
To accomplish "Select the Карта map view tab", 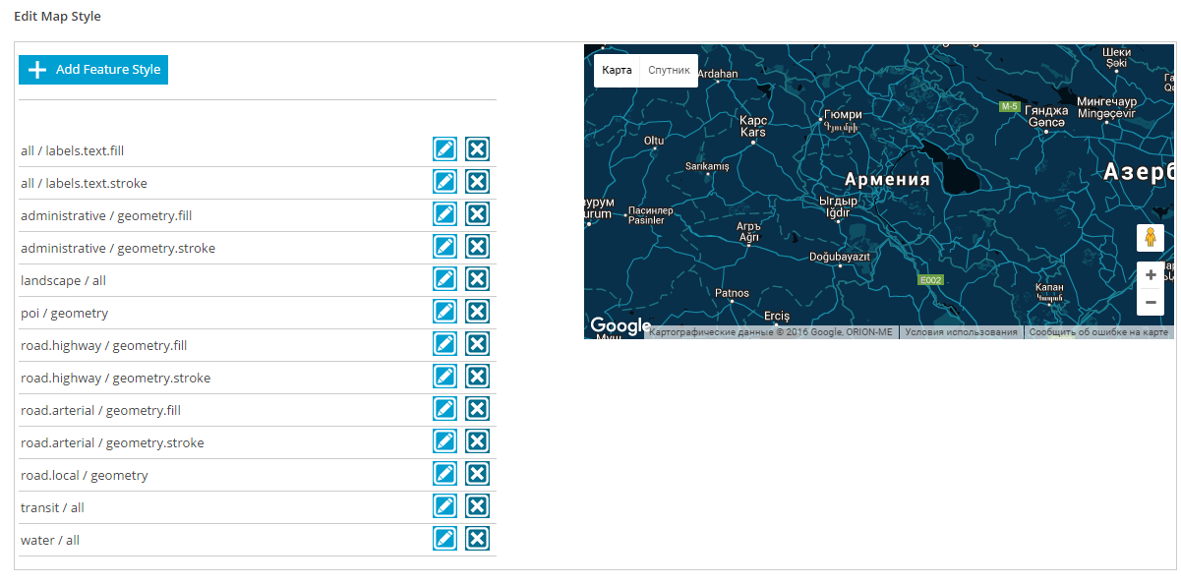I will click(617, 71).
